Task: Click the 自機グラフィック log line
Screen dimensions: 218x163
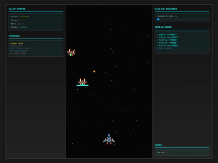Action: click(x=167, y=35)
